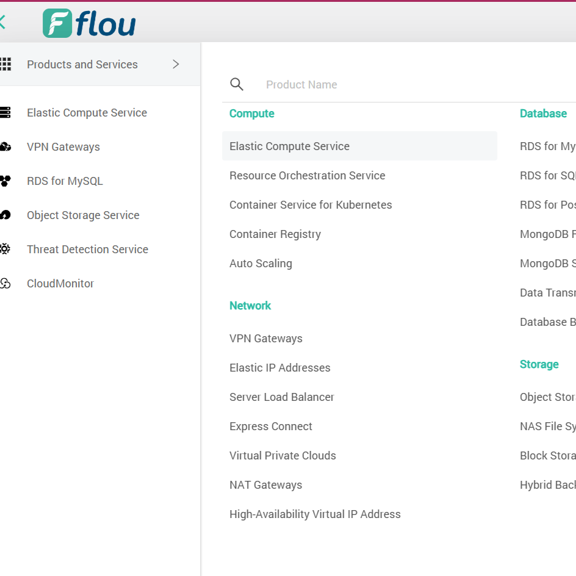
Task: Select Auto Scaling product
Action: pos(261,264)
